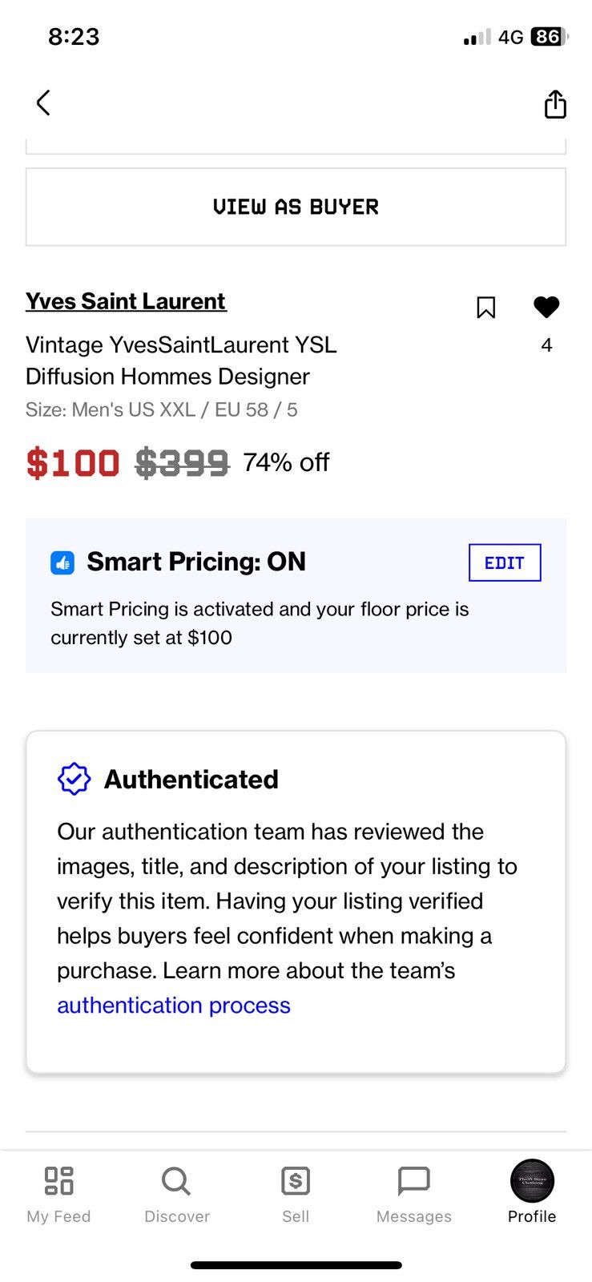Click the Smart Pricing thumbs-up icon

click(x=62, y=562)
